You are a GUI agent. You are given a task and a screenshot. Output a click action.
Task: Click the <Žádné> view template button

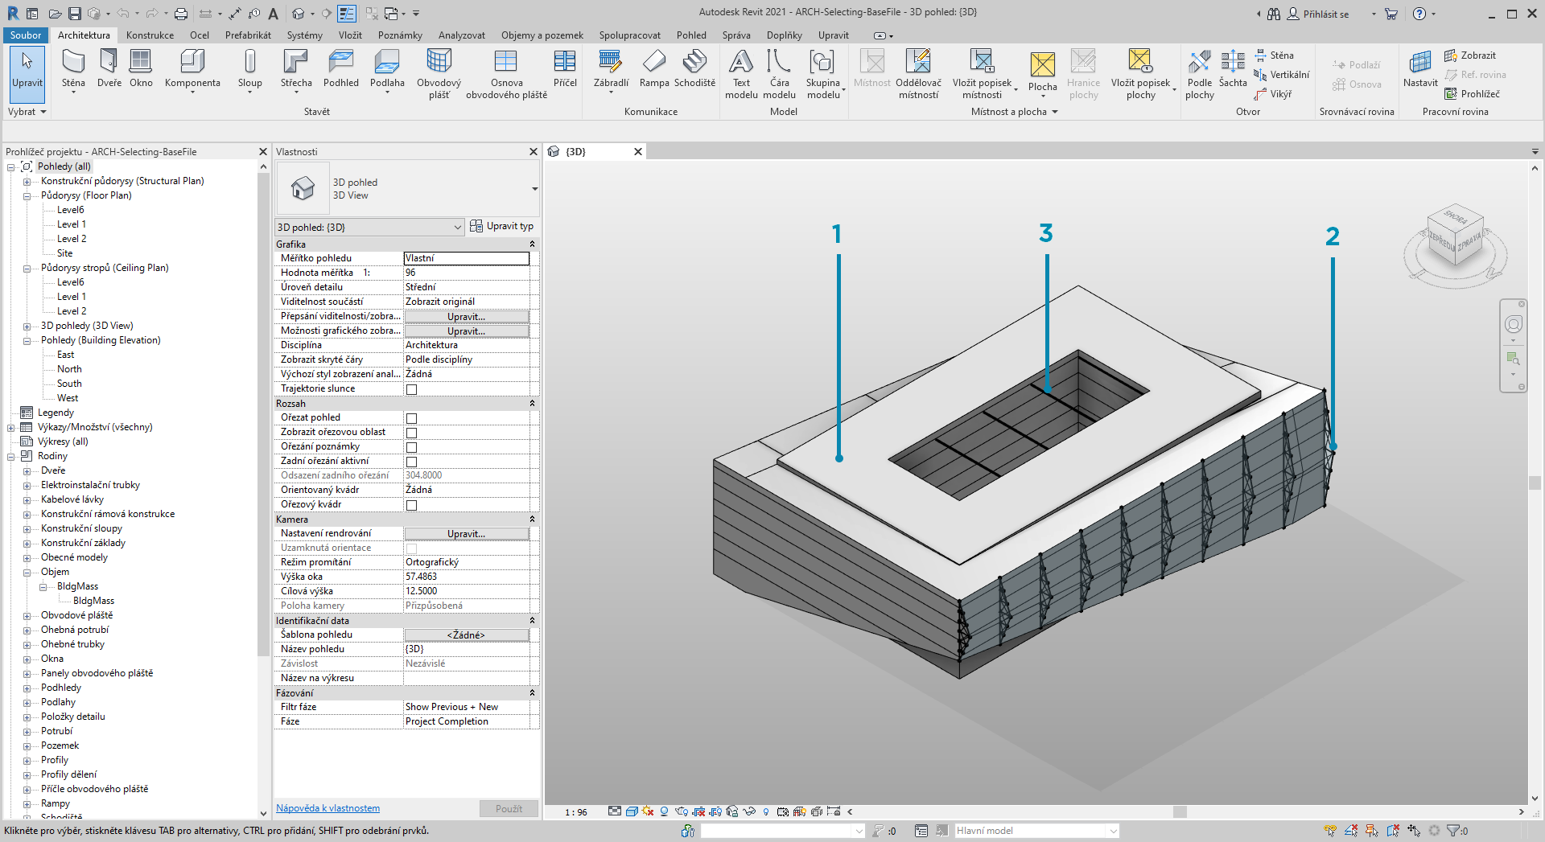point(467,635)
